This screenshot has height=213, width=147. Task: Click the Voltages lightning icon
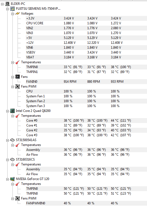pos(18,14)
